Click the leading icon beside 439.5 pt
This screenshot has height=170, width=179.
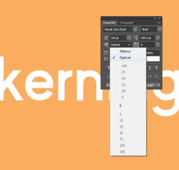click(136, 38)
